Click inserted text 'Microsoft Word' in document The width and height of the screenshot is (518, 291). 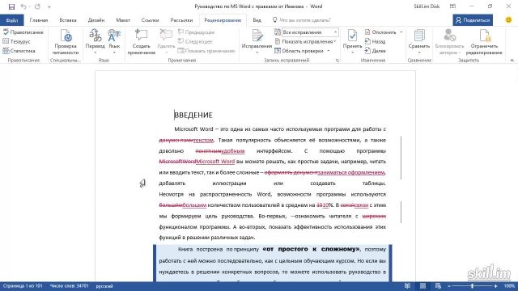click(215, 162)
